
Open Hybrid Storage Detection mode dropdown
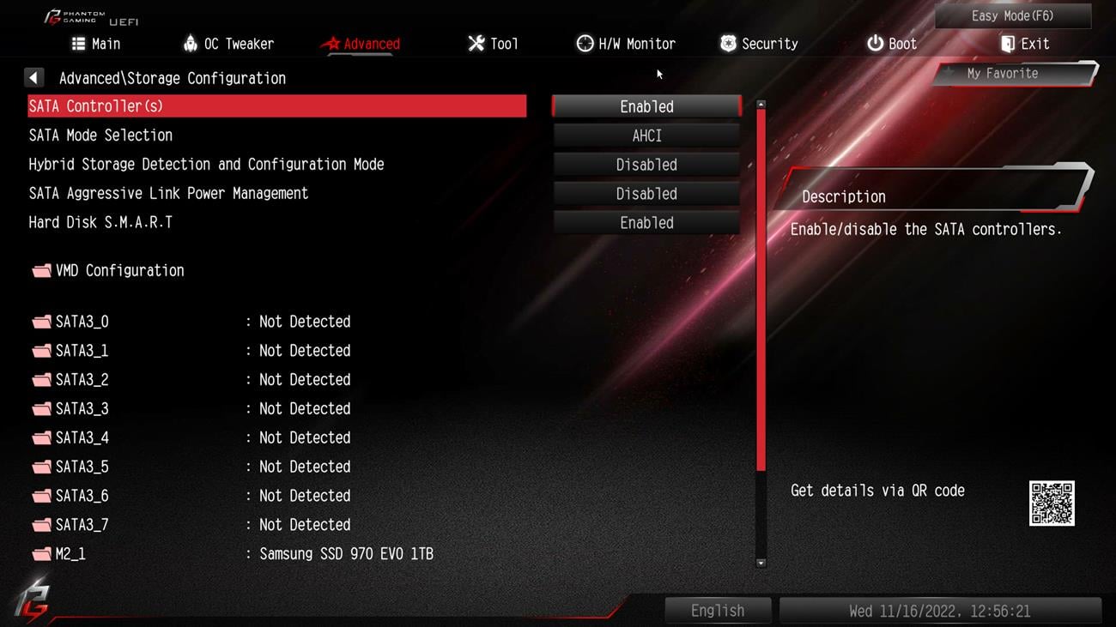[x=646, y=165]
